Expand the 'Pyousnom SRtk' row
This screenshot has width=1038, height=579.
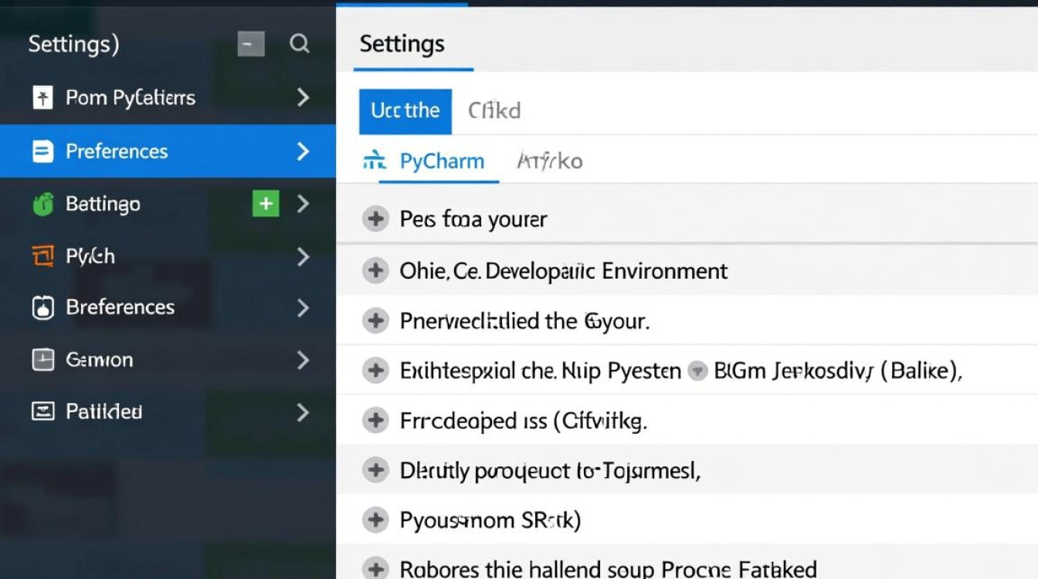[375, 520]
